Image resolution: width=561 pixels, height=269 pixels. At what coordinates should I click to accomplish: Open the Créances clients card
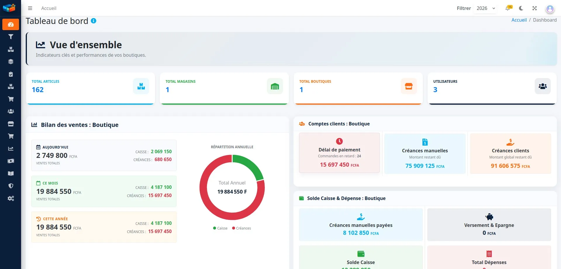coord(510,154)
